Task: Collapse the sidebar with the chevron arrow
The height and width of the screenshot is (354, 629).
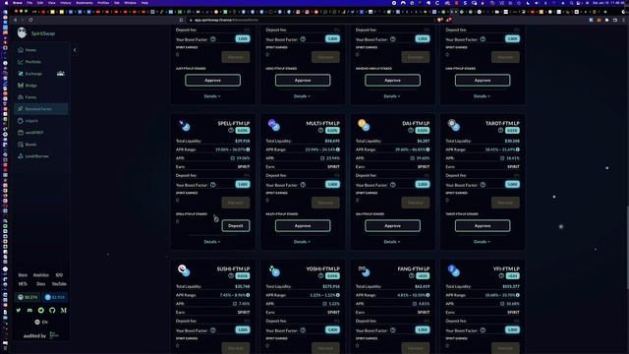Action: [75, 50]
